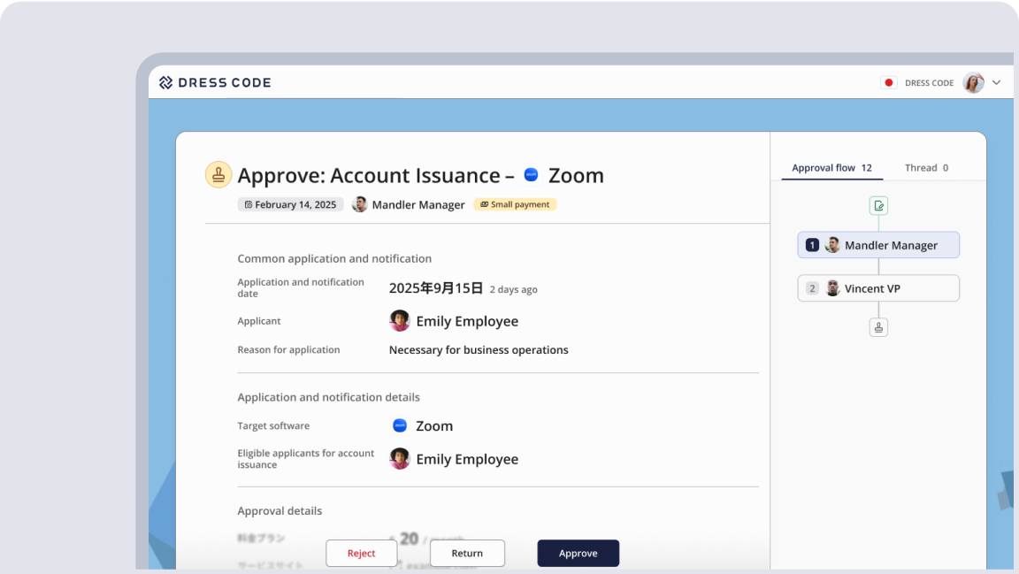Viewport: 1019px width, 574px height.
Task: Click the Reject button
Action: [361, 553]
